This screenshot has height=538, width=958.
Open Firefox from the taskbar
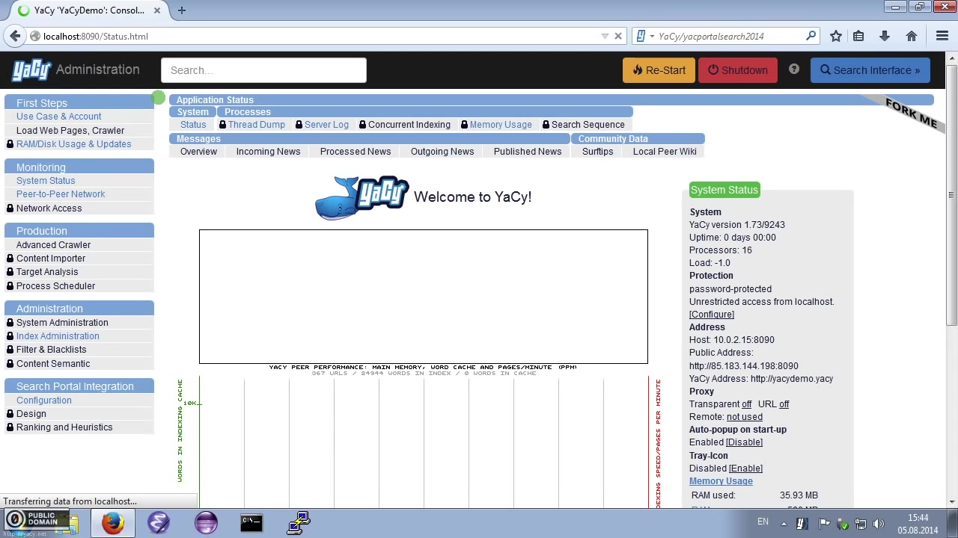pyautogui.click(x=113, y=523)
